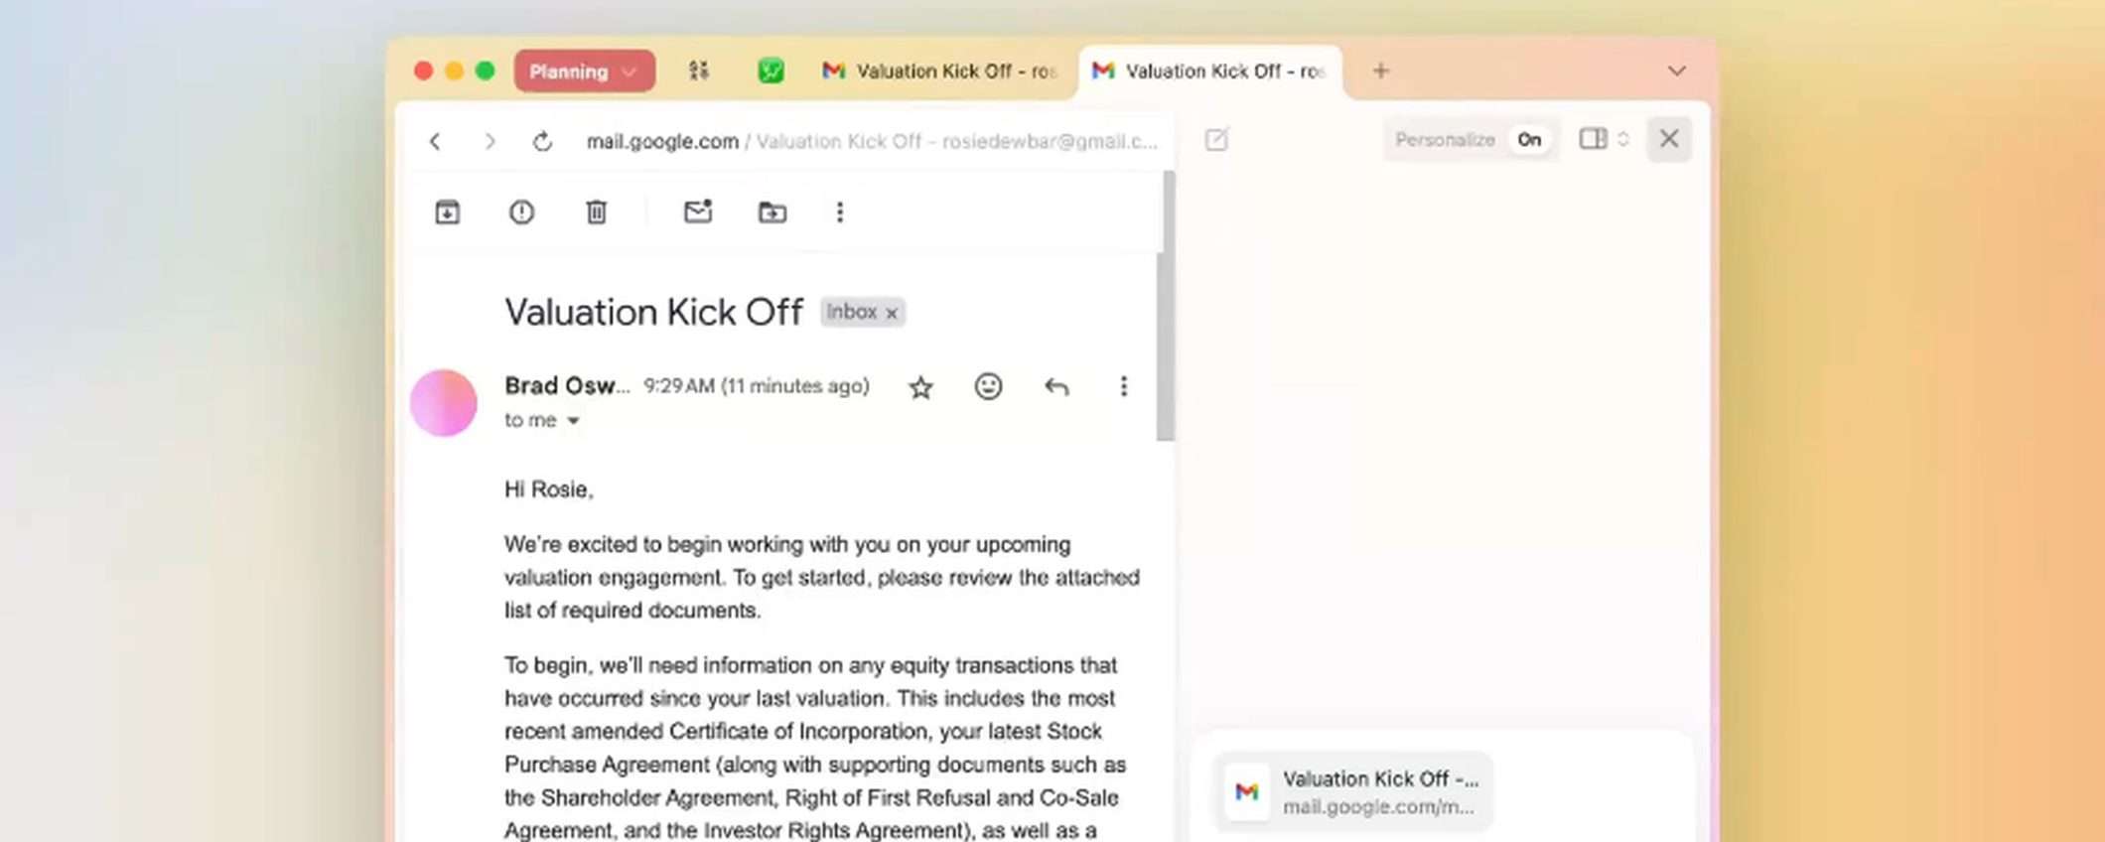Open the Move to folder icon
The width and height of the screenshot is (2105, 842).
pos(772,211)
